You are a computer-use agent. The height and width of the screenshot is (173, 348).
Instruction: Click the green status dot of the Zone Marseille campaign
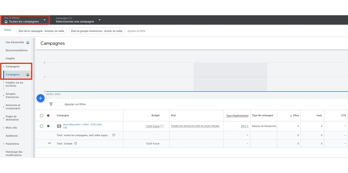[x=48, y=126]
